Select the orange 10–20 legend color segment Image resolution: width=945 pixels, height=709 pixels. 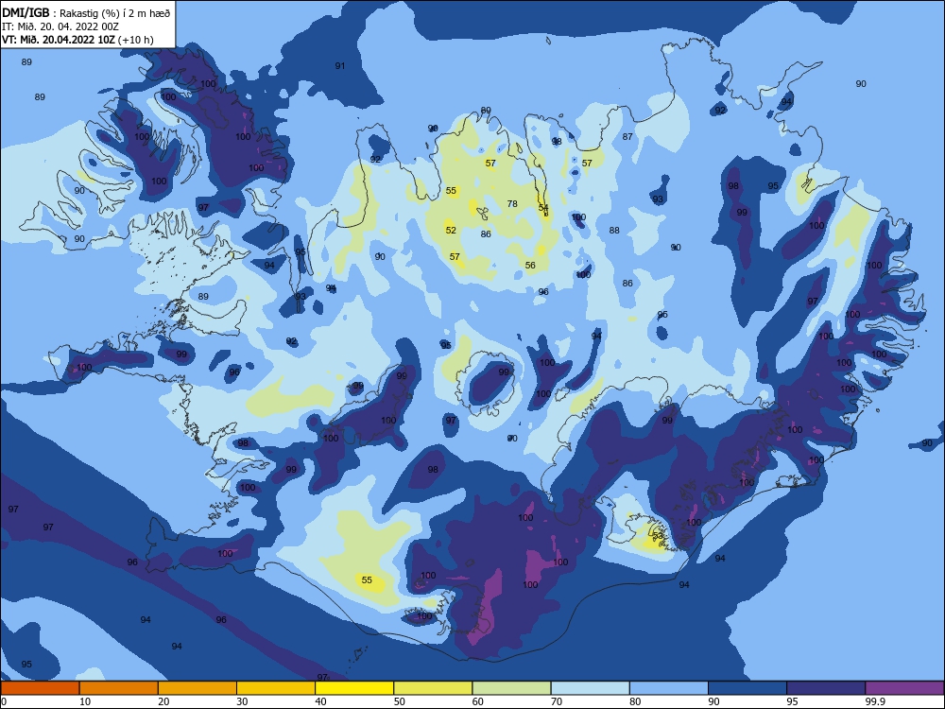coord(119,688)
